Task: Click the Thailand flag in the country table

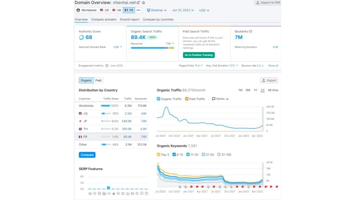Action: (80, 129)
